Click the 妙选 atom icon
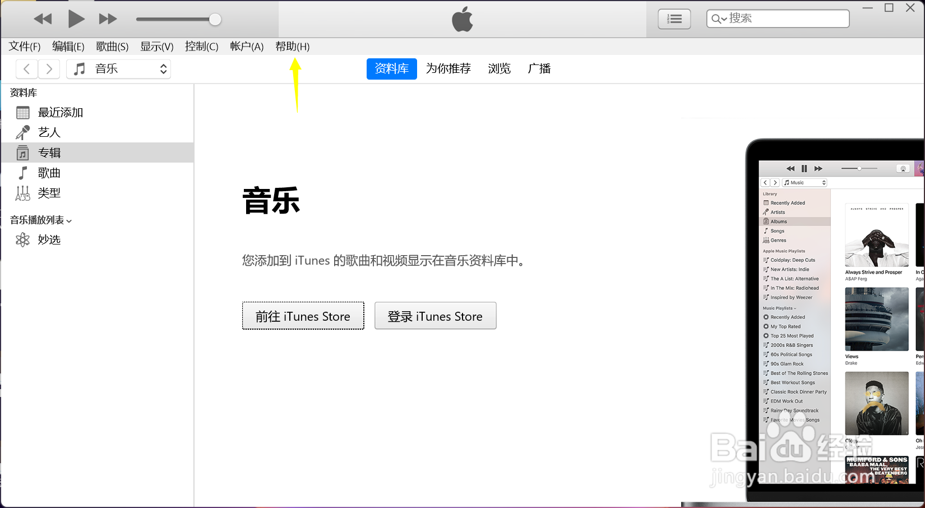 coord(23,240)
